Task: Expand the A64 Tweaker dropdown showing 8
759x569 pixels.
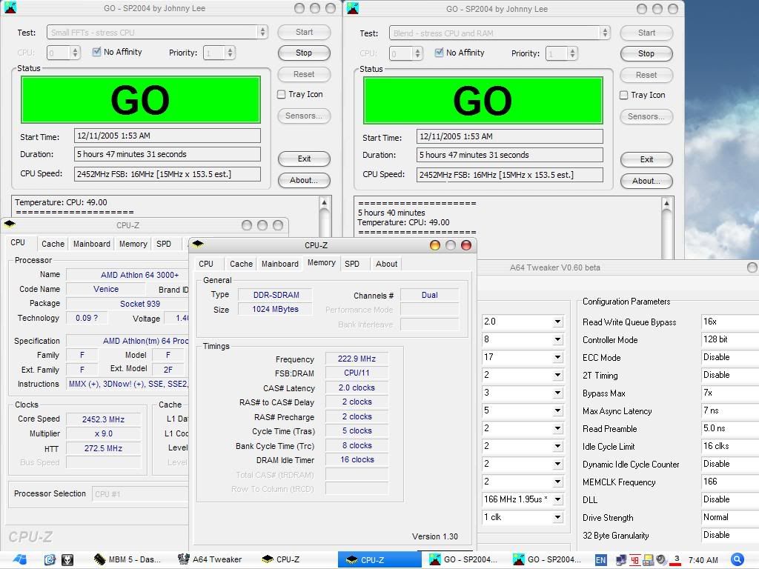Action: [557, 339]
